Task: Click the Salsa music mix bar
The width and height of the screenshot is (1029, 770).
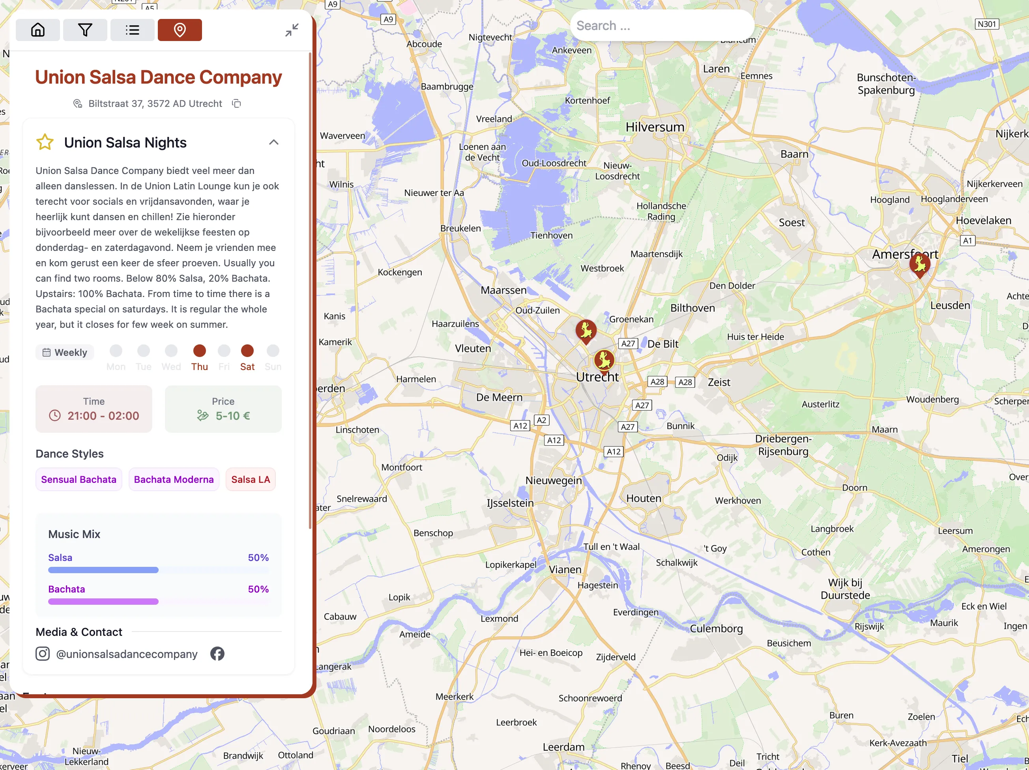Action: (x=103, y=570)
